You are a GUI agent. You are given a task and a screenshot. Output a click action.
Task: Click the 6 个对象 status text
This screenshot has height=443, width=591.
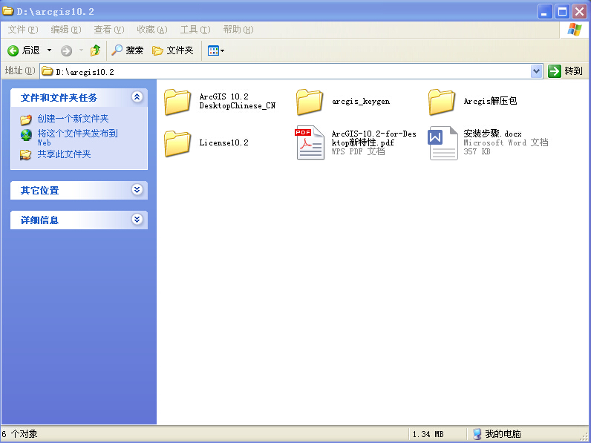[19, 434]
